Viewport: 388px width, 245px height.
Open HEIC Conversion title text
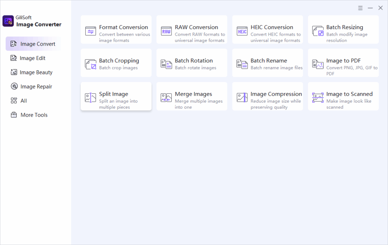[x=272, y=27]
